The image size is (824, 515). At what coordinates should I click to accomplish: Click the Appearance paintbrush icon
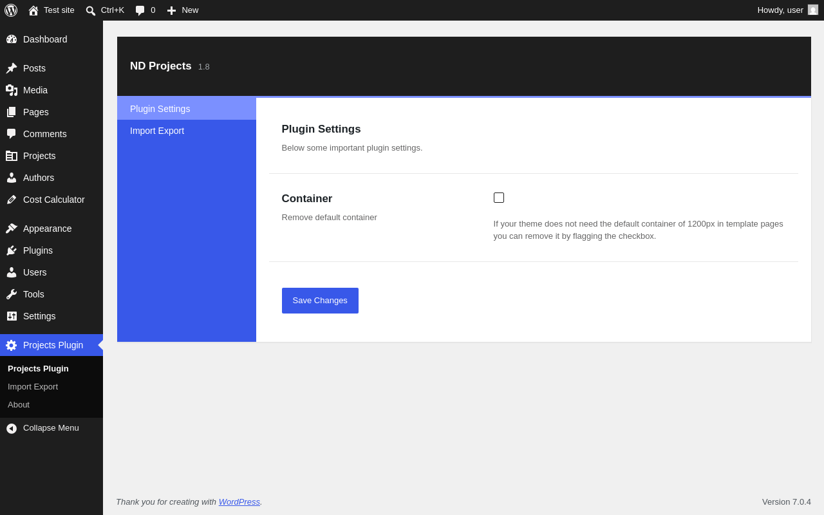(x=12, y=229)
